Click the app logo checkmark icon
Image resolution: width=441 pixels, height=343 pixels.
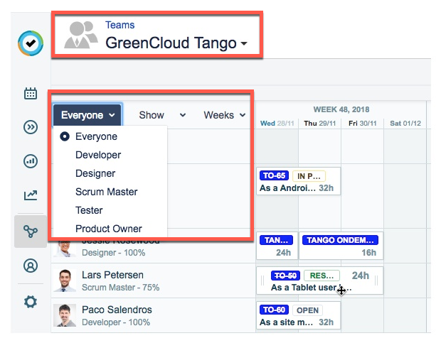click(x=30, y=44)
